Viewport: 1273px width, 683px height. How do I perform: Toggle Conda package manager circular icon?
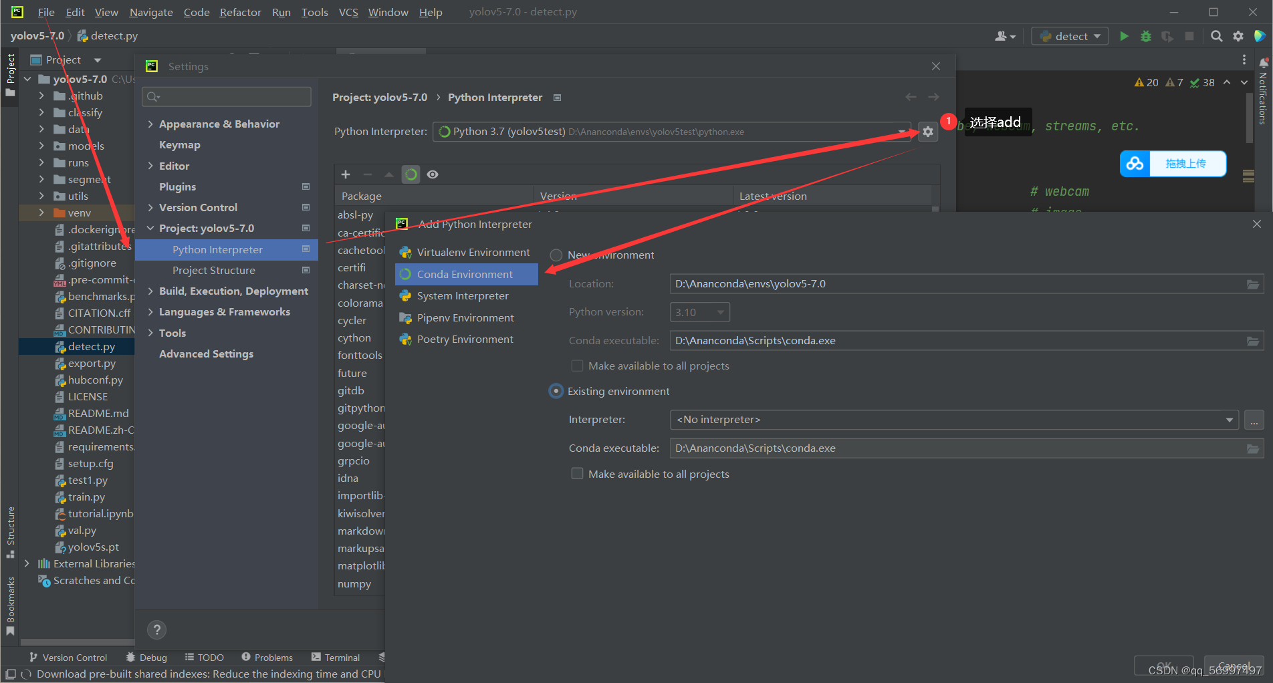(x=411, y=174)
